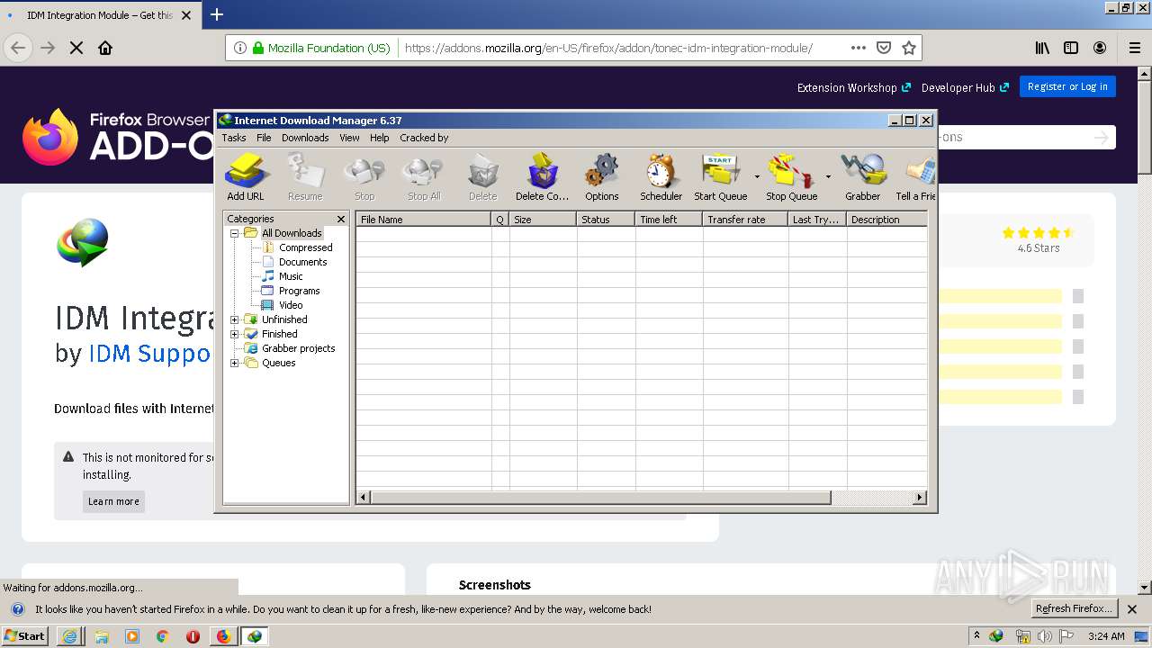Go to Firefox Home page icon
1152x648 pixels.
tap(105, 48)
